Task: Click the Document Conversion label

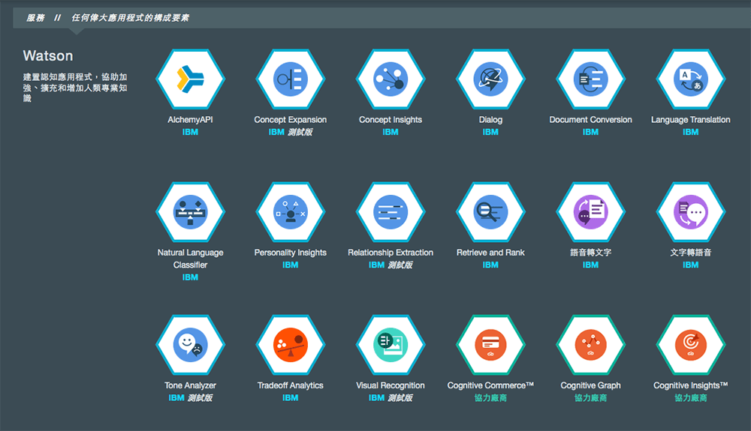Action: 590,119
